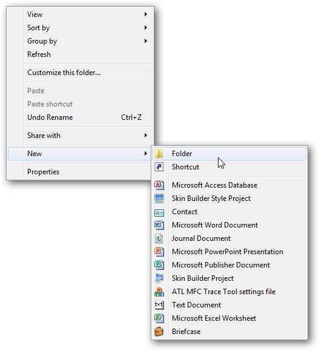Expand the Sort by submenu arrow
Screen dimensions: 319x351
(146, 27)
